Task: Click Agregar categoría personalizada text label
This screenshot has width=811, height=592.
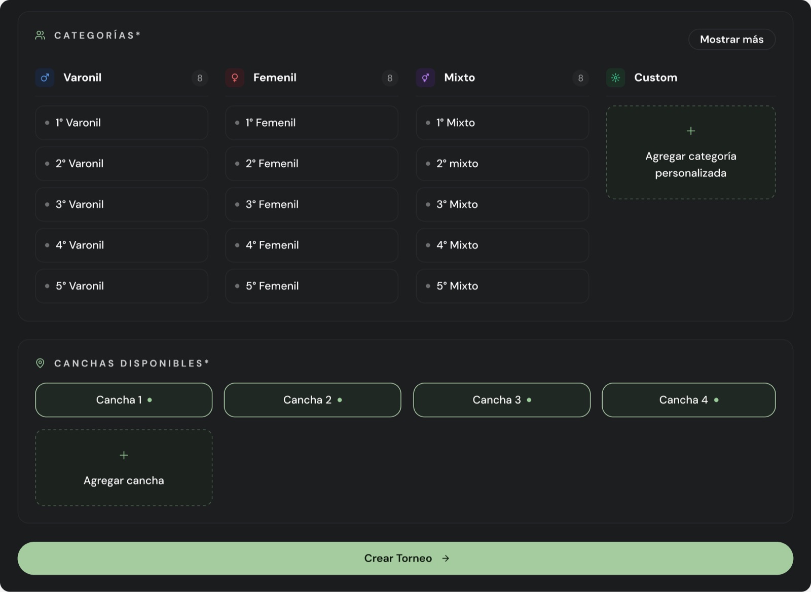Action: click(691, 165)
